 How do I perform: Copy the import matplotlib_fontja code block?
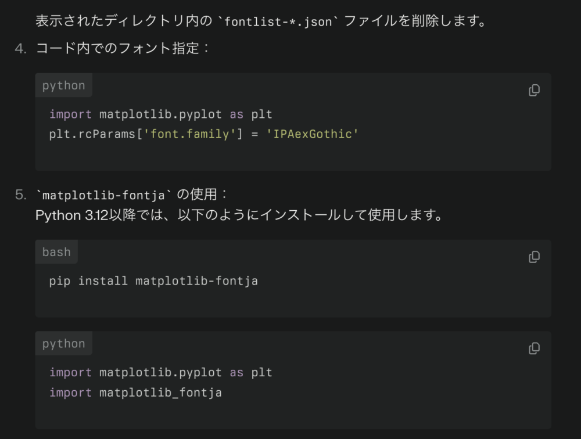534,348
